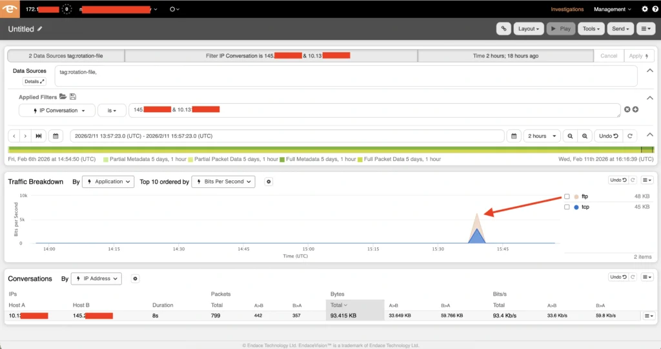The height and width of the screenshot is (349, 661).
Task: Open Conversations settings gear
Action: point(135,278)
